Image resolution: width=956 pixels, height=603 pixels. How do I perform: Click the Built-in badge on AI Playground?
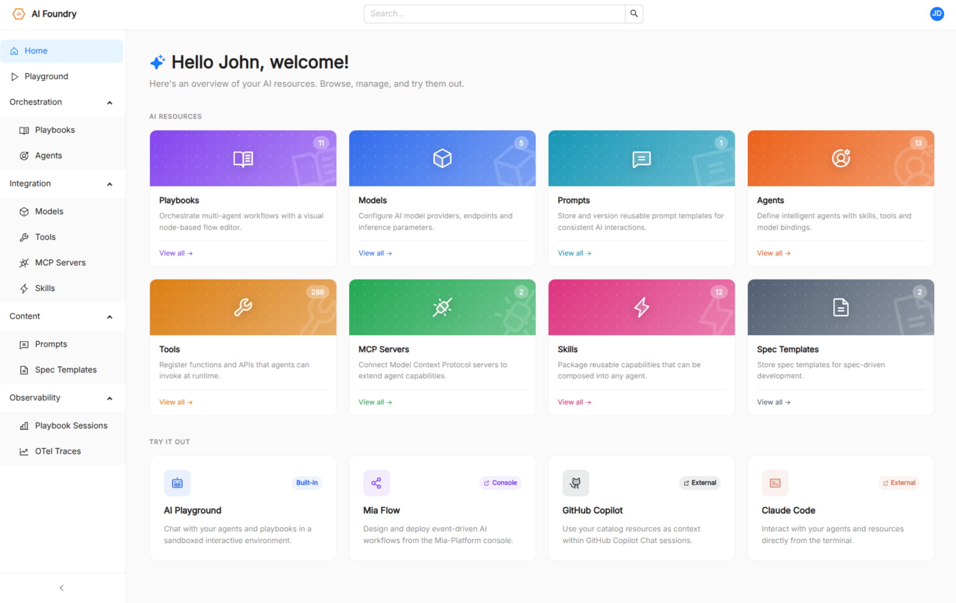pyautogui.click(x=306, y=482)
